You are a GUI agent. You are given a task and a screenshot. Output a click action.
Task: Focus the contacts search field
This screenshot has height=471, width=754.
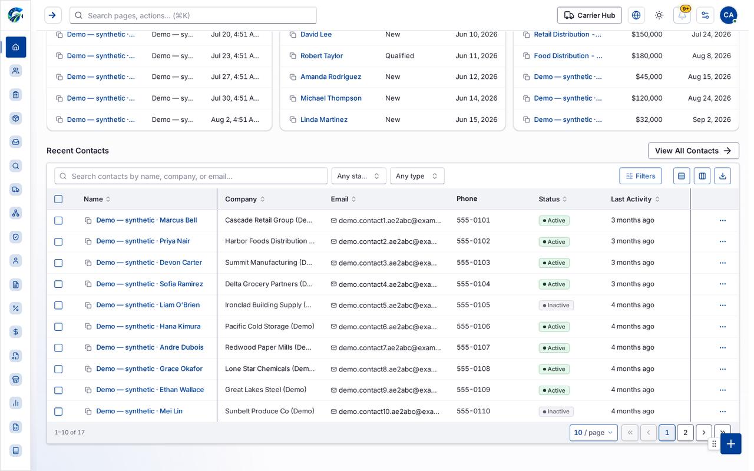pyautogui.click(x=191, y=176)
